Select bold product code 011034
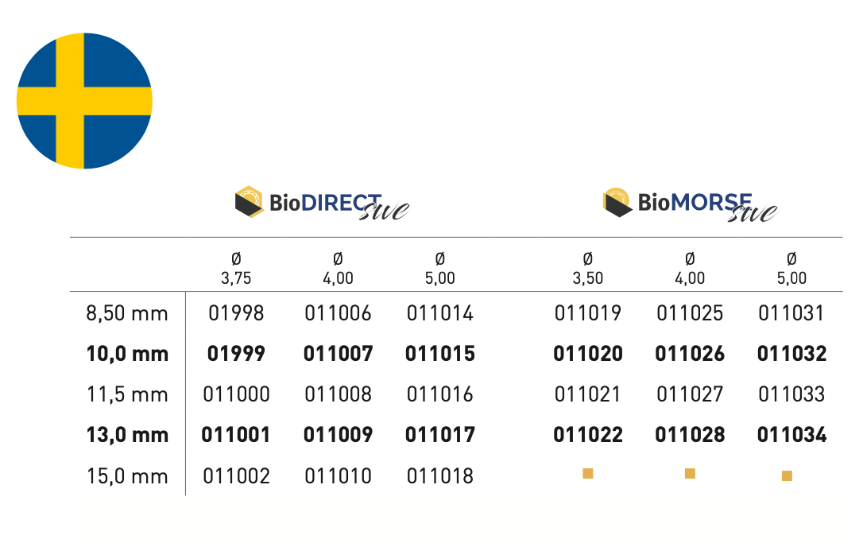 [791, 435]
